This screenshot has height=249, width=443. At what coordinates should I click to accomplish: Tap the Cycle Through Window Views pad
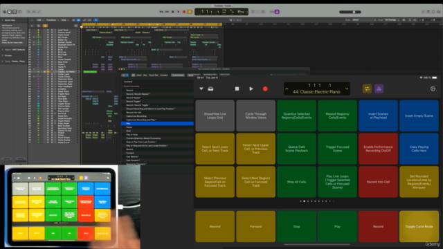tap(255, 116)
